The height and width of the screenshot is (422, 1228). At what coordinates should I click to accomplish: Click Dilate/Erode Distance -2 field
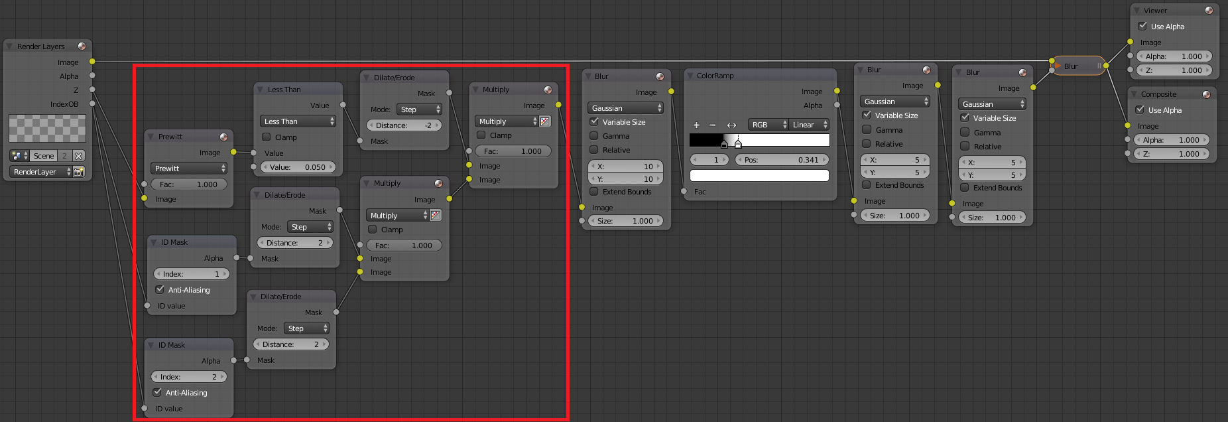point(404,125)
